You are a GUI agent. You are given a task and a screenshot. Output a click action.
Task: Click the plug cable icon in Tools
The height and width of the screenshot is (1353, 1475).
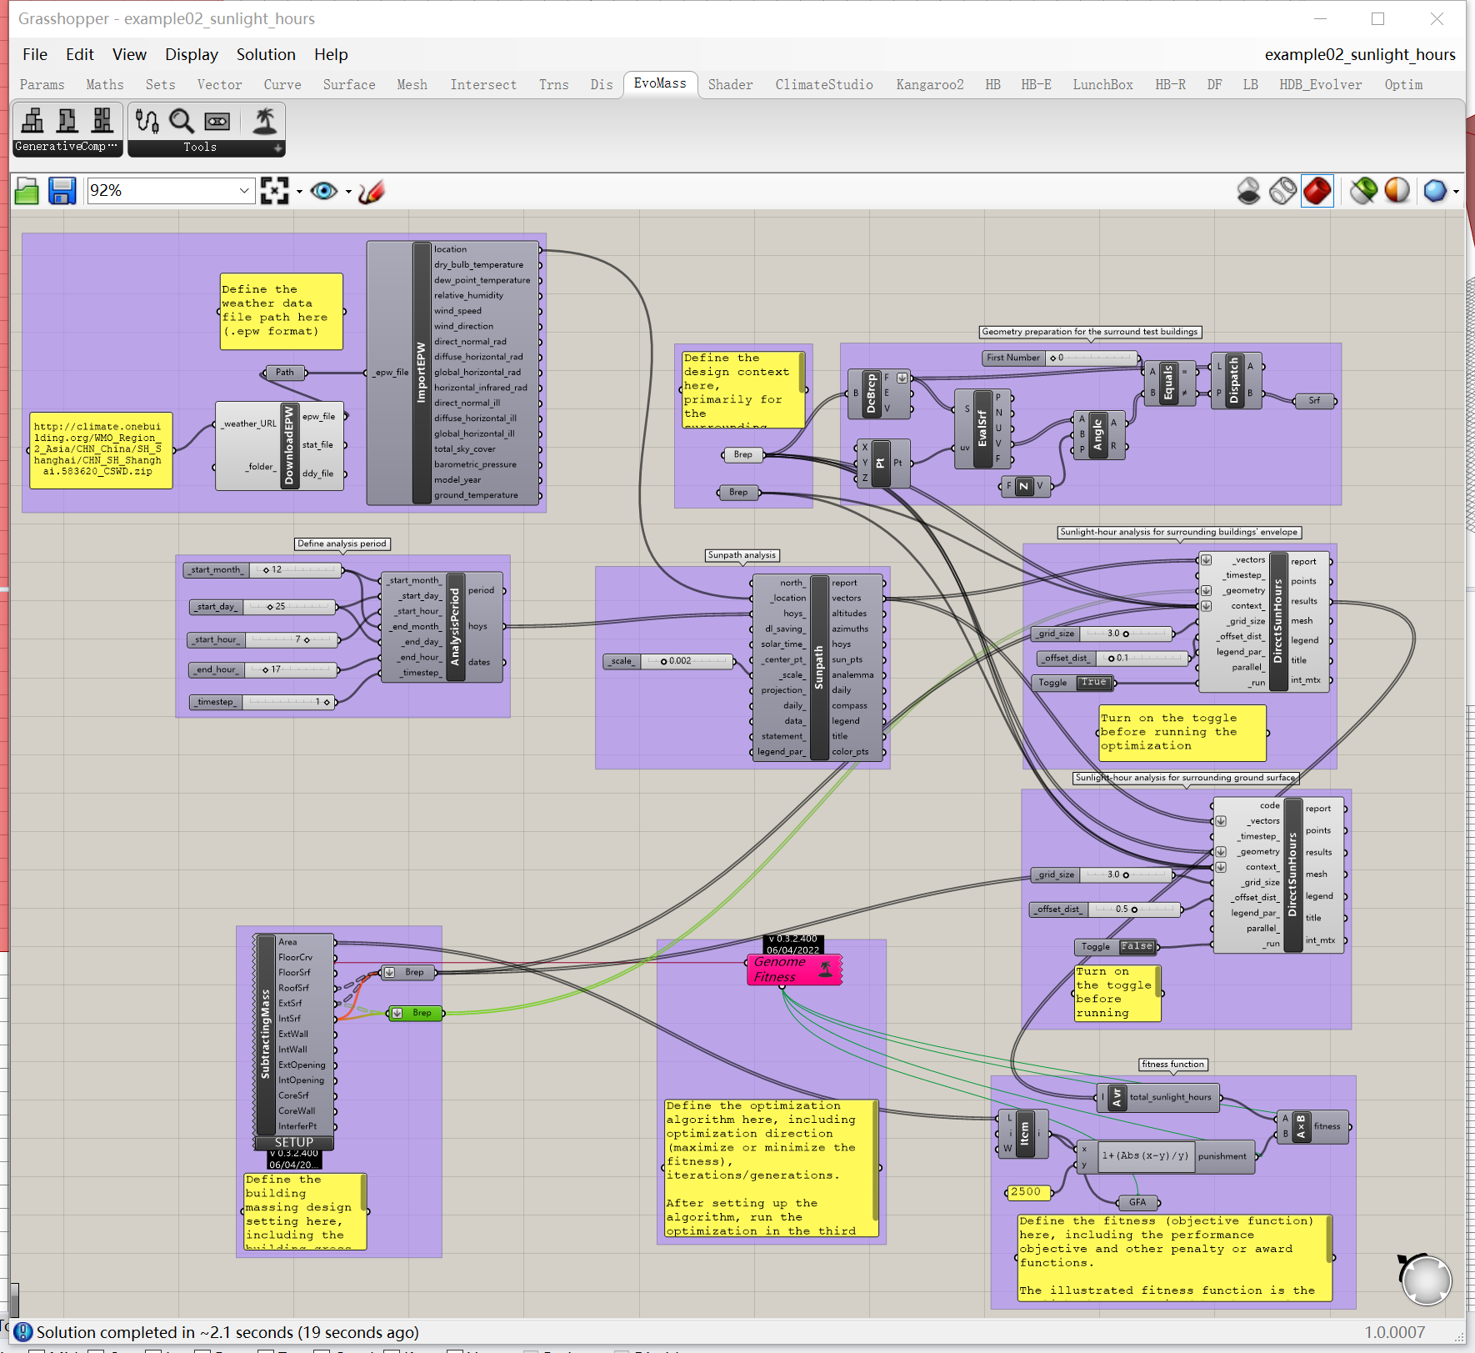pyautogui.click(x=147, y=121)
